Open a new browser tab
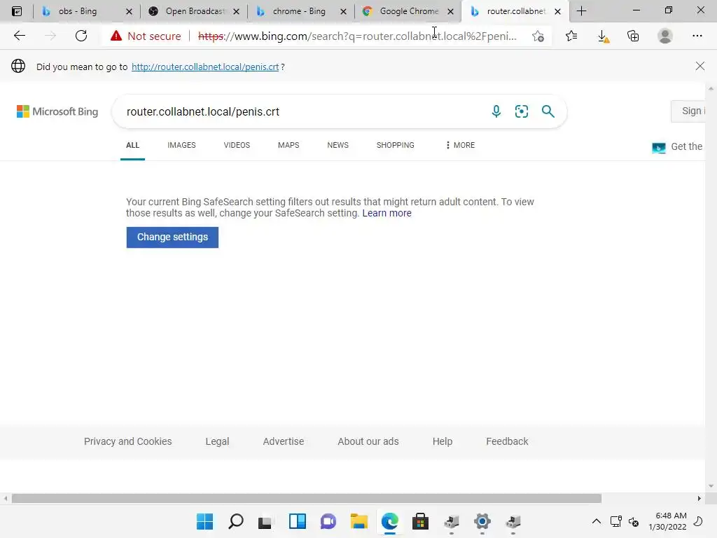Image resolution: width=717 pixels, height=538 pixels. (x=581, y=11)
